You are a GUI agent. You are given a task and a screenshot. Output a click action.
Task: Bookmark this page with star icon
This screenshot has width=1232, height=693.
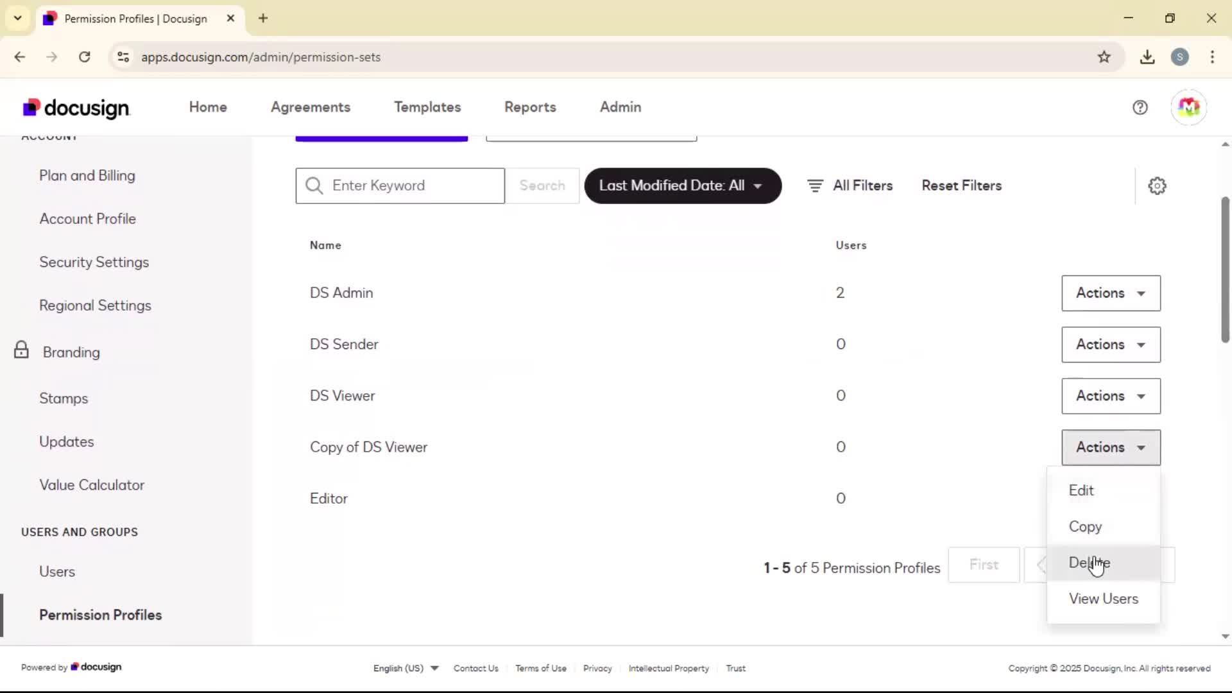coord(1104,57)
